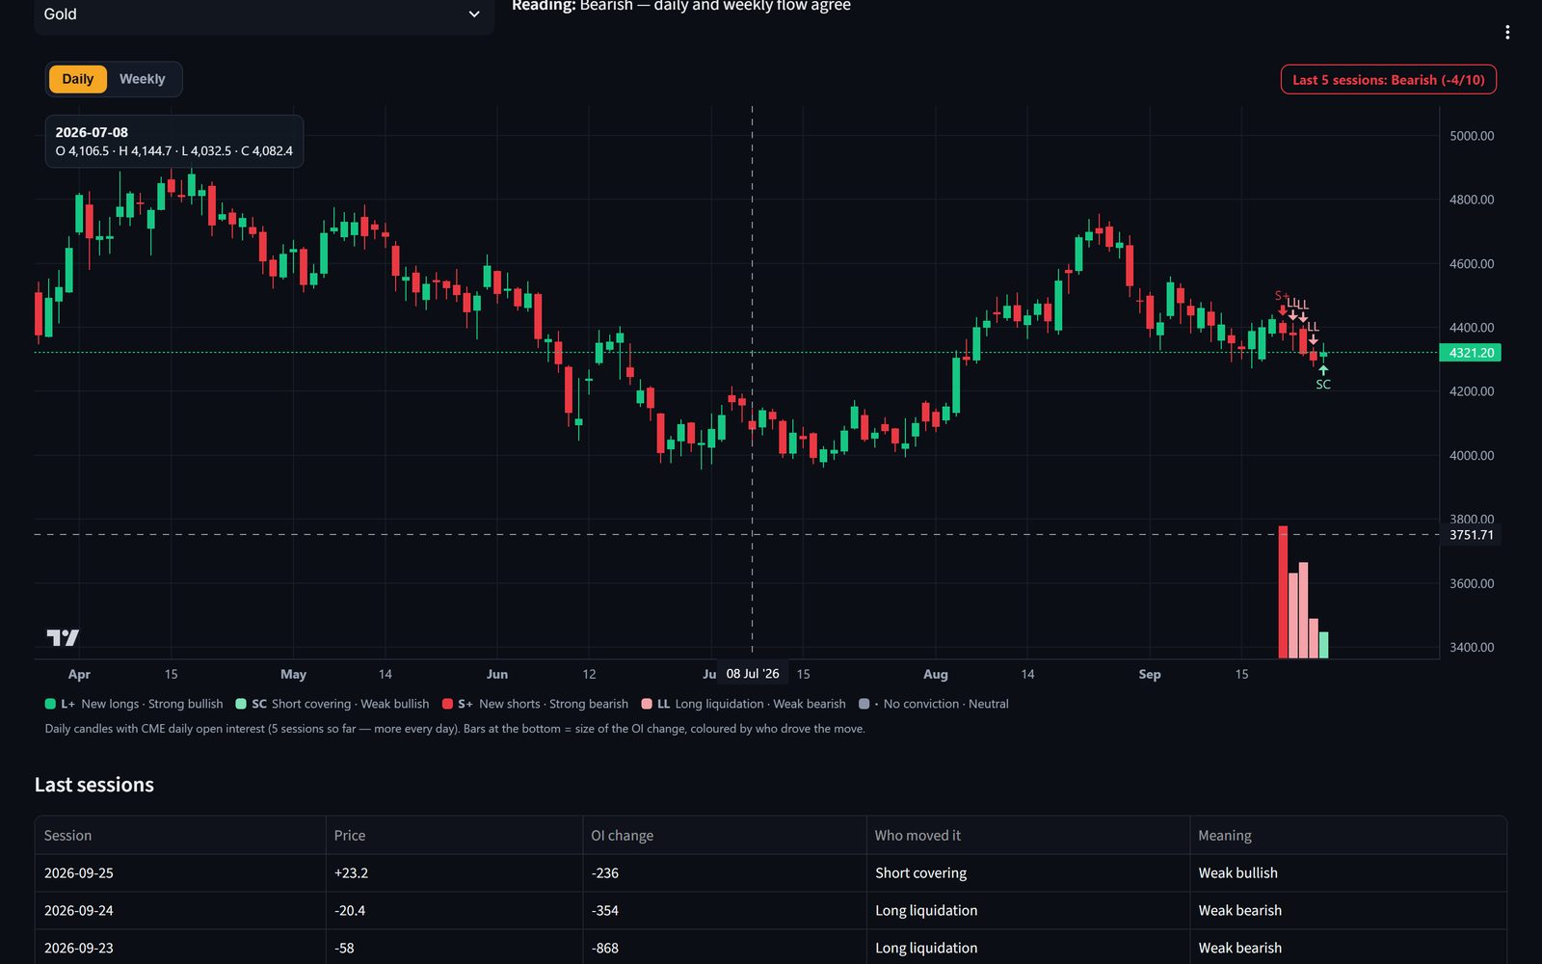This screenshot has width=1542, height=964.
Task: Click the L+ New longs legend swatch
Action: click(x=50, y=704)
